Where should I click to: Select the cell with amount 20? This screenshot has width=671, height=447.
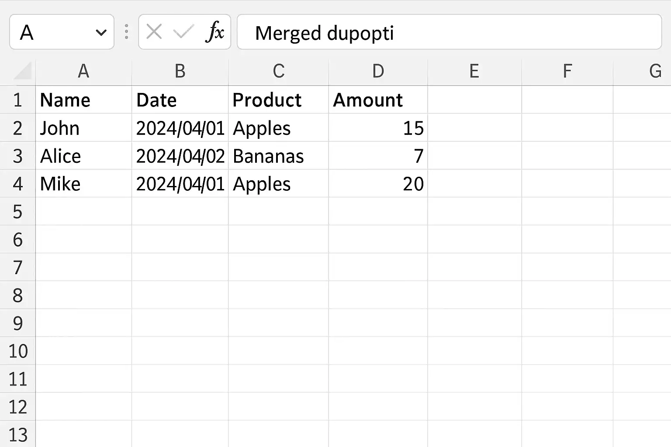pyautogui.click(x=378, y=184)
